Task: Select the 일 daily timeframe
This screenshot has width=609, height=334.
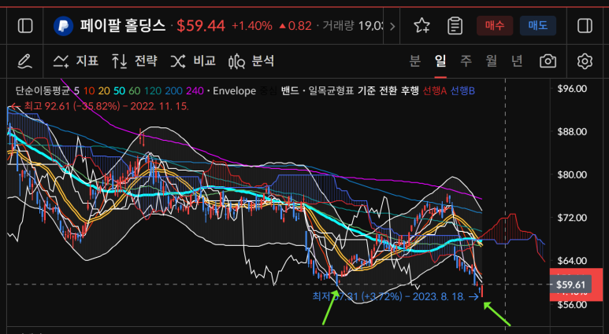Action: 440,61
